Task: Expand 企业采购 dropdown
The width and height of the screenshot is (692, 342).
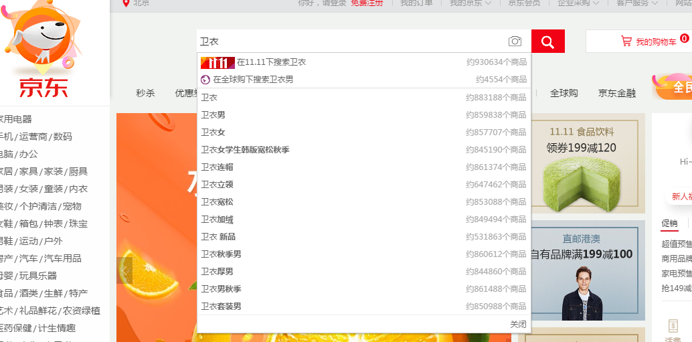Action: click(x=578, y=3)
